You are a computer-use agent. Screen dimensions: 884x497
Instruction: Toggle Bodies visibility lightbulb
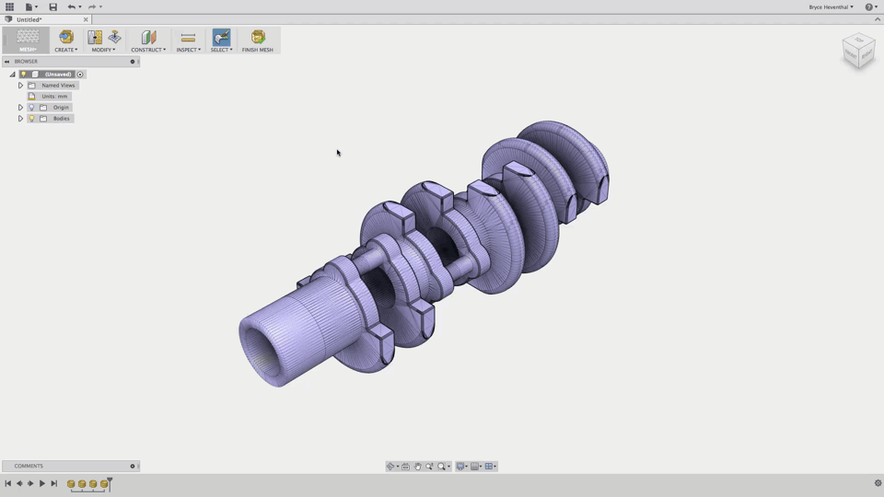[31, 119]
